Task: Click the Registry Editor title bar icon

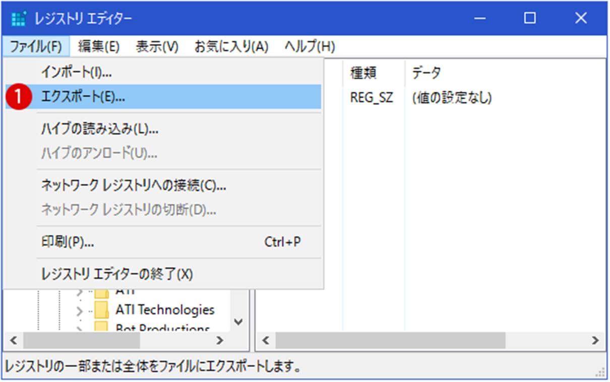Action: tap(19, 19)
